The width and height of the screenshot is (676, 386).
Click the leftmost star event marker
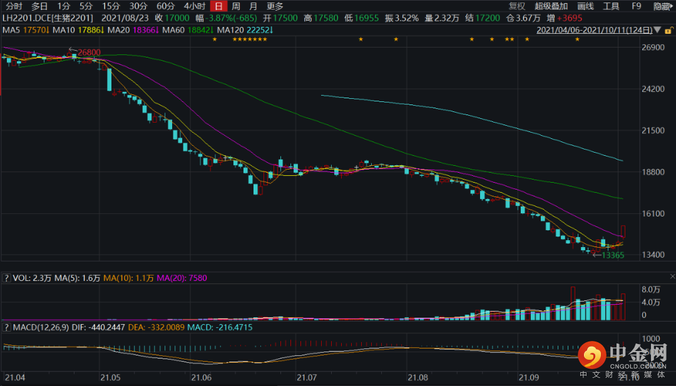tap(214, 40)
